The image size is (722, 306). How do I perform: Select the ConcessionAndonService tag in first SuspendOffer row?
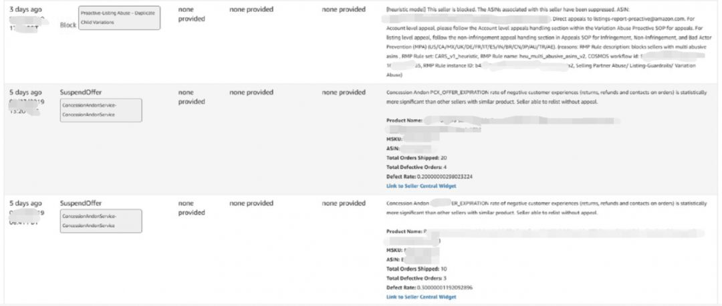[x=100, y=111]
